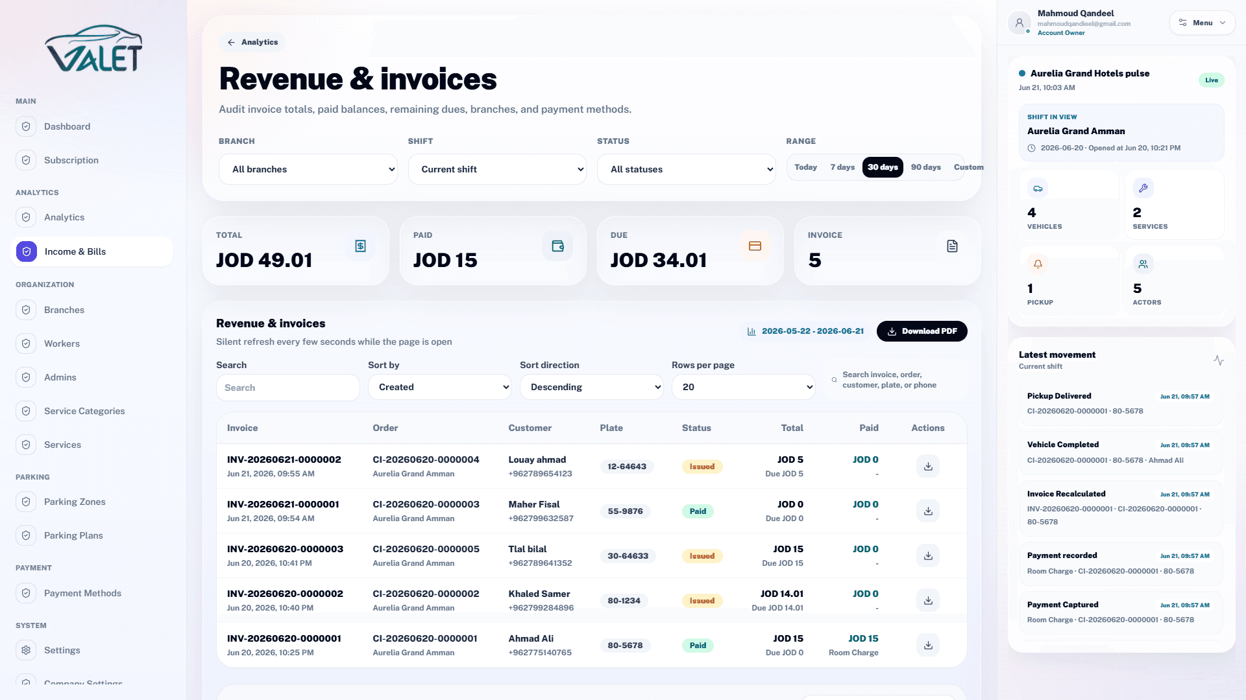Click the Service Categories sidebar icon

click(x=26, y=411)
